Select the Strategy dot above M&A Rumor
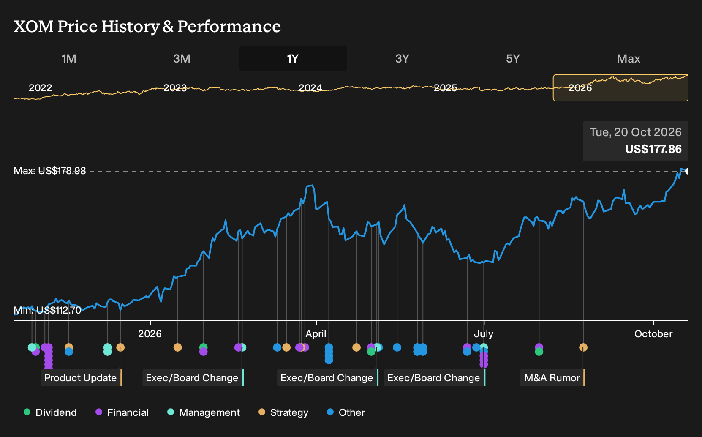The height and width of the screenshot is (437, 702). 583,347
